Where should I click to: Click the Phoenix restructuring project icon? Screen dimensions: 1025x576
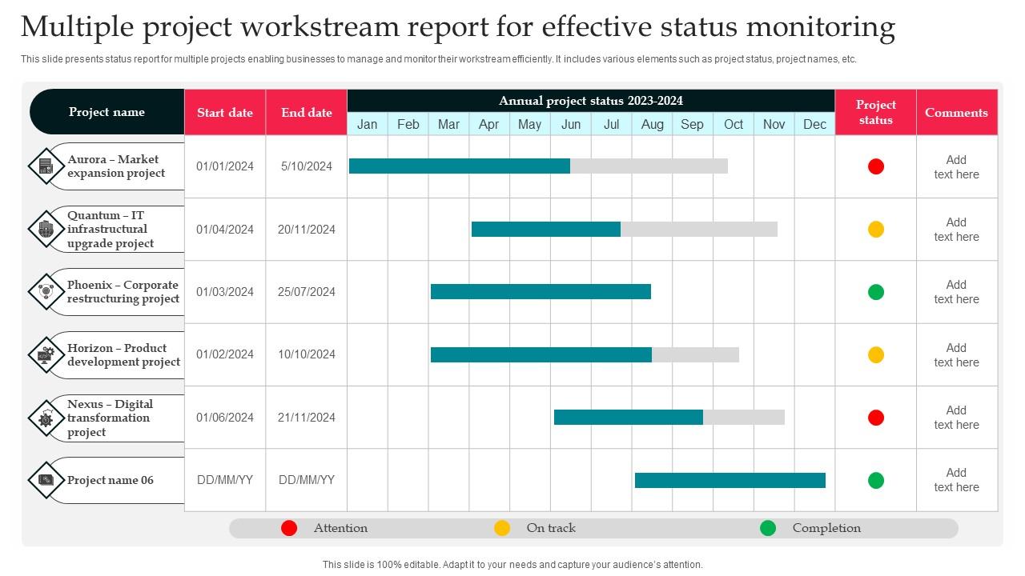click(46, 292)
